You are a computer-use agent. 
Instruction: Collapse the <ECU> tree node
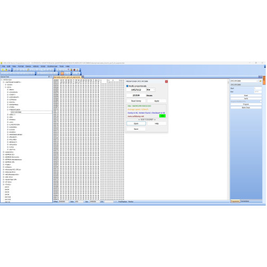point(5,87)
